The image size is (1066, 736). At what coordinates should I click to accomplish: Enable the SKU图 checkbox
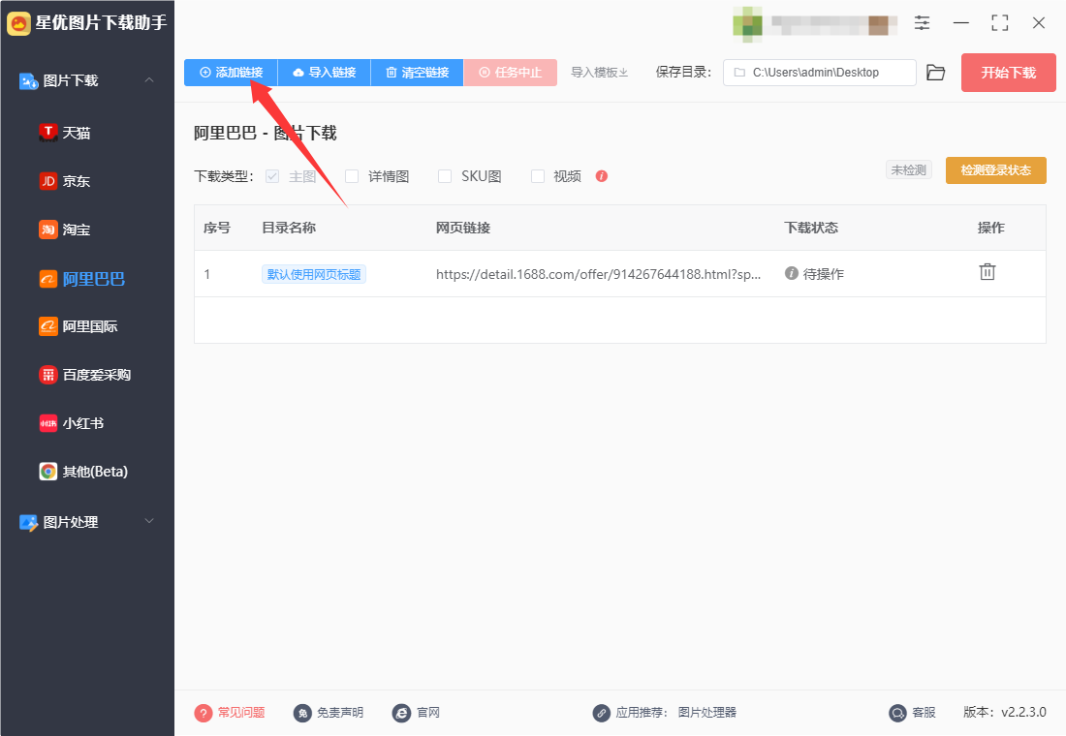pyautogui.click(x=445, y=176)
